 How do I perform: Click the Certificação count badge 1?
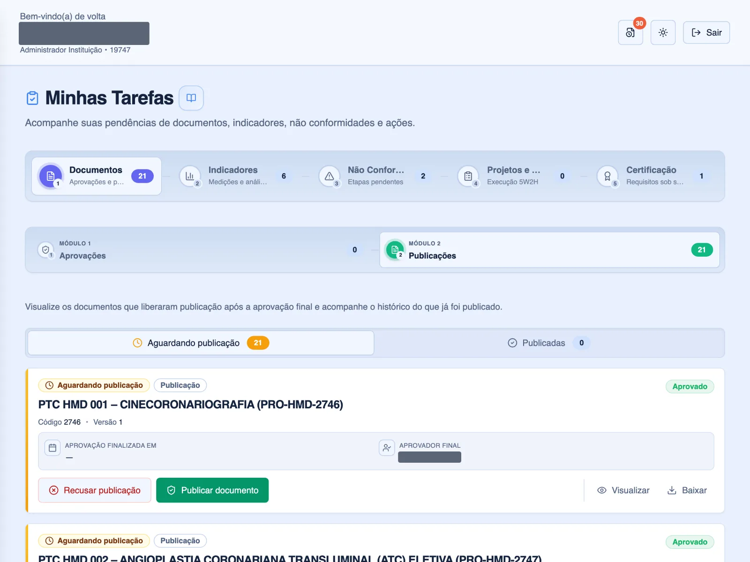[701, 176]
